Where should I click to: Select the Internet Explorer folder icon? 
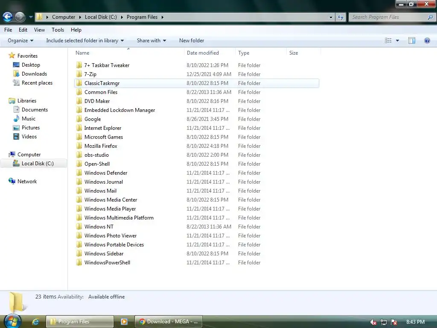tap(79, 128)
